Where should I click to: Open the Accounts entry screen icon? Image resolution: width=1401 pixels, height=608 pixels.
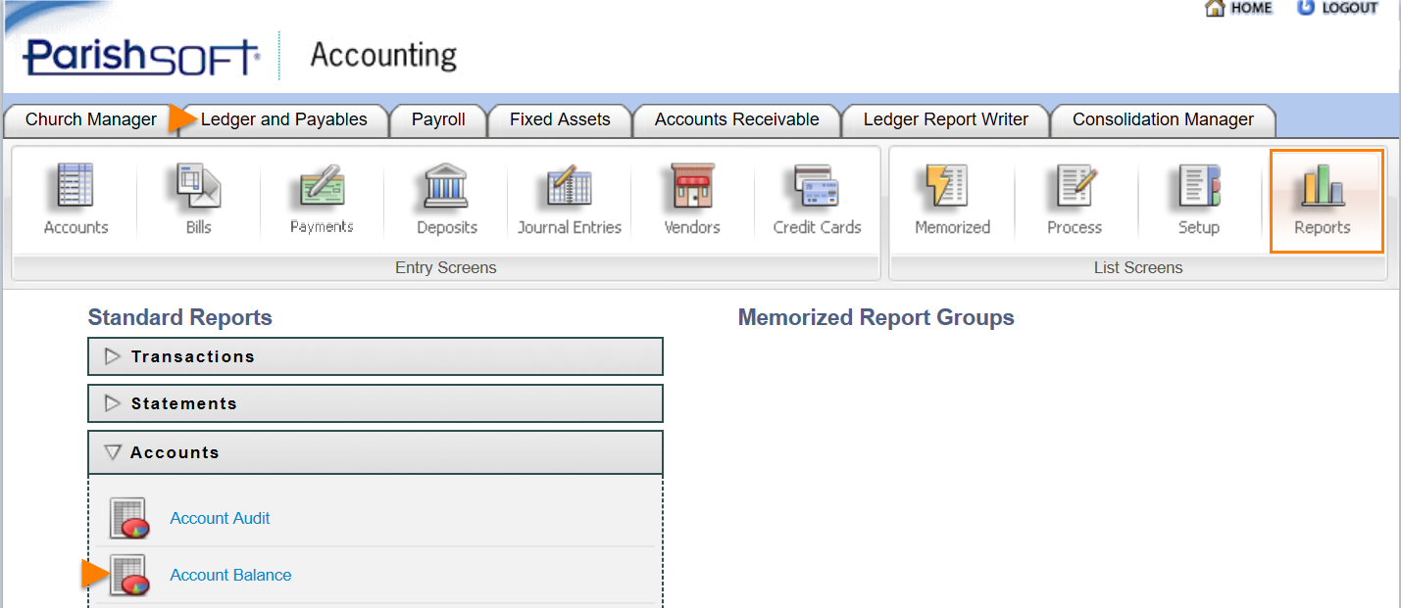[75, 186]
